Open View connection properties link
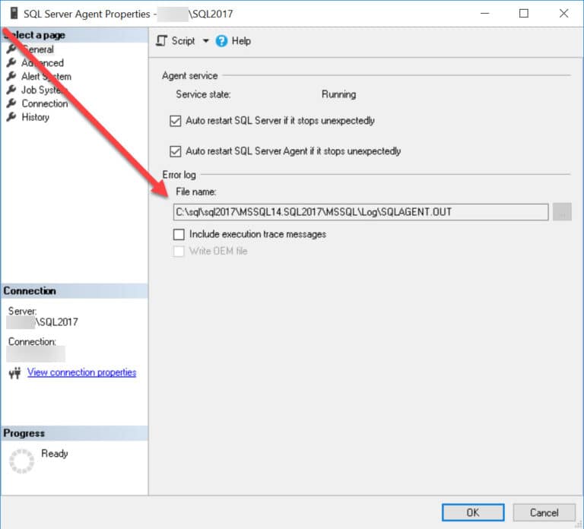Screen dimensions: 584x529 click(81, 372)
